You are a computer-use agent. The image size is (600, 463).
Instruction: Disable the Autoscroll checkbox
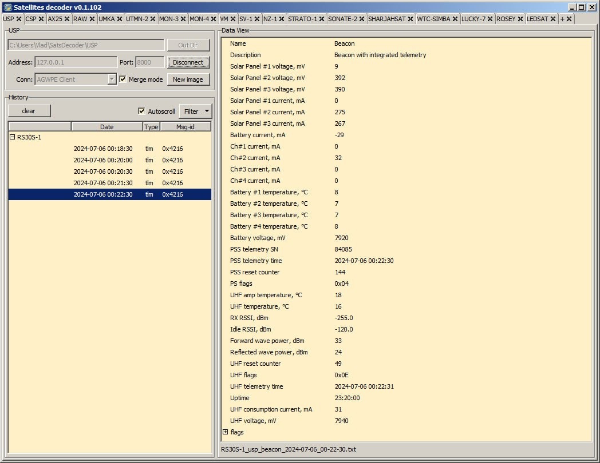(x=142, y=111)
